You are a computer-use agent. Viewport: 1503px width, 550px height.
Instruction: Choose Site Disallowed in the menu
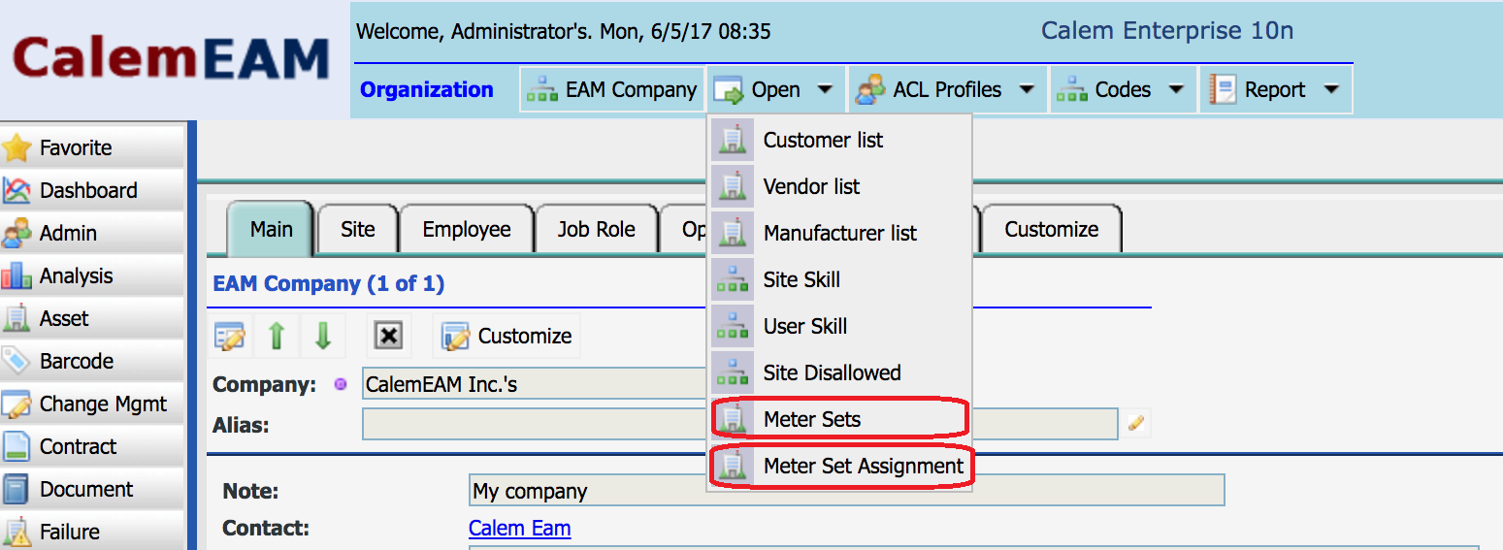pyautogui.click(x=839, y=372)
